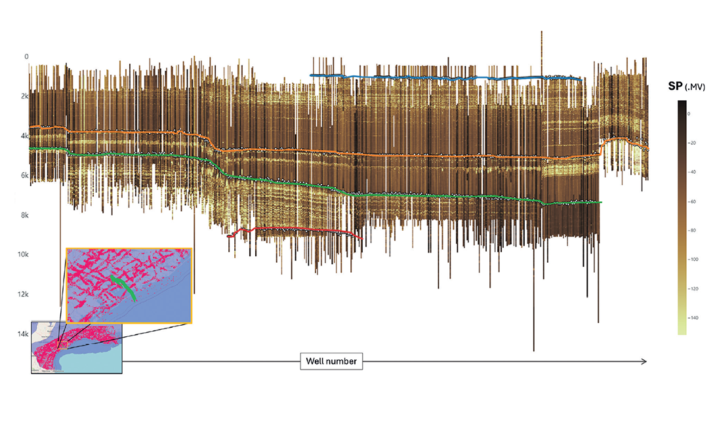Image resolution: width=715 pixels, height=428 pixels.
Task: Click the red horizon line near 9k depth
Action: [295, 229]
